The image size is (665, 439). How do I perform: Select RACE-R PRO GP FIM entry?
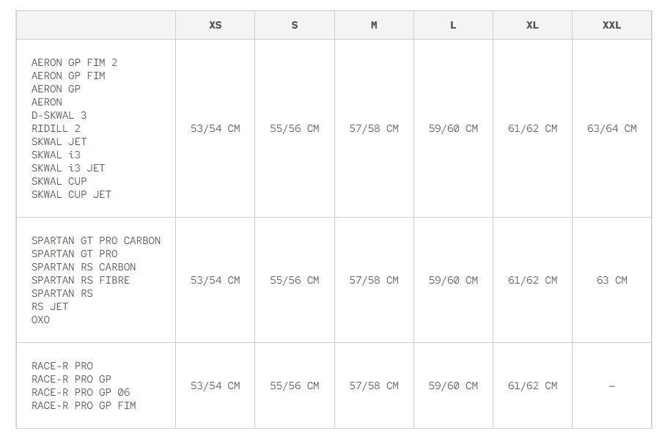coord(84,405)
